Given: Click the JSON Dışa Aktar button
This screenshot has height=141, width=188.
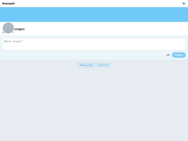Looking at the screenshot, I should (86, 65).
